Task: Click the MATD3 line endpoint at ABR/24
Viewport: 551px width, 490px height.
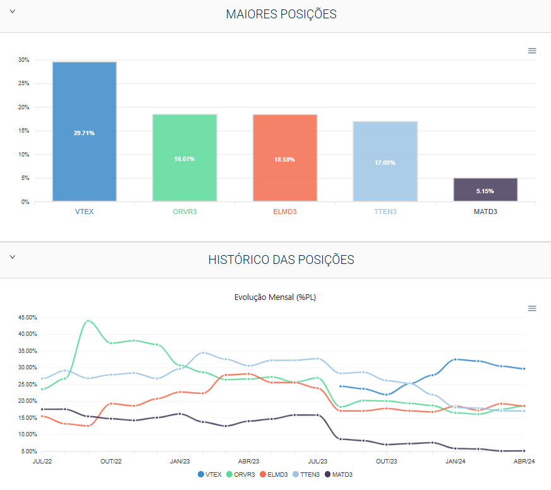Action: 524,451
